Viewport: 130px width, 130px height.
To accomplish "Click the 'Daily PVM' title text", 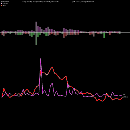I will 5,2.
